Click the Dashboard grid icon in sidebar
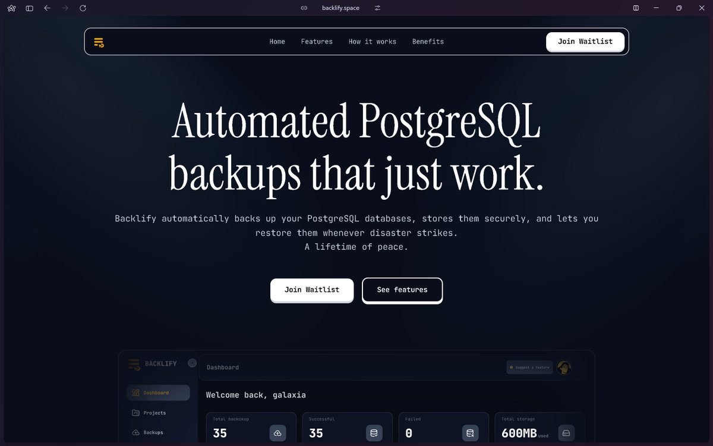Image resolution: width=713 pixels, height=446 pixels. 135,392
